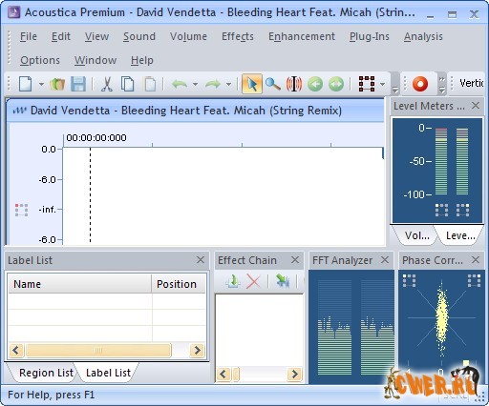
Task: Click the Cut scissors icon
Action: tap(107, 85)
